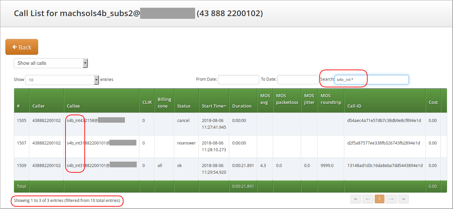
Task: Click the back arrow icon on the Back button
Action: (x=14, y=47)
